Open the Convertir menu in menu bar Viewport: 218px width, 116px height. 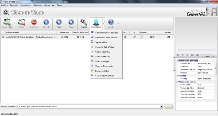14,5
